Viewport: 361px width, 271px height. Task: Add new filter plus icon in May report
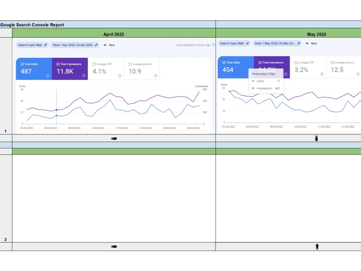click(307, 43)
